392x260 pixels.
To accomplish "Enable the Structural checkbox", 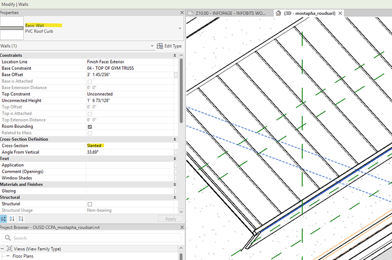I will (90, 204).
